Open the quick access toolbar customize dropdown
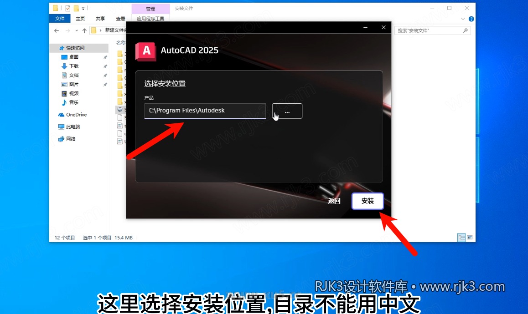Image resolution: width=528 pixels, height=314 pixels. [x=83, y=8]
